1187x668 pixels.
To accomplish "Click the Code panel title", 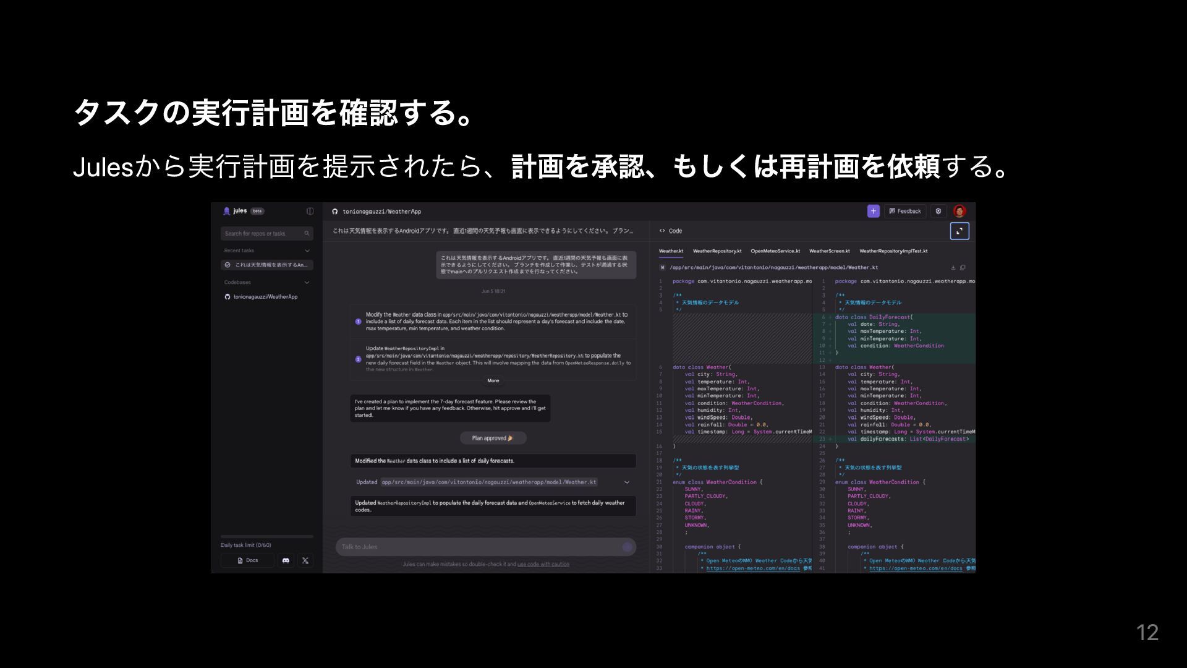I will (x=675, y=231).
